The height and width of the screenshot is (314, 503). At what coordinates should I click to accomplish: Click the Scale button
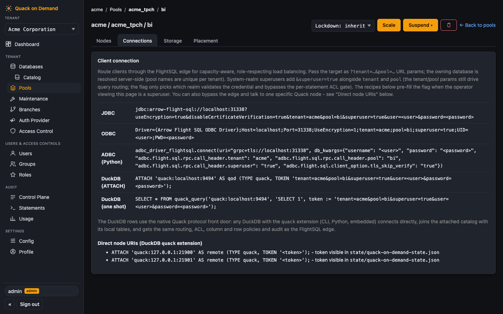click(x=389, y=25)
